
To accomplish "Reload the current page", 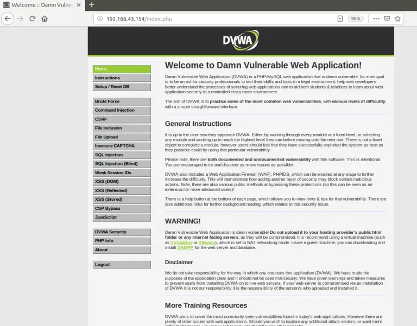I will coord(33,18).
